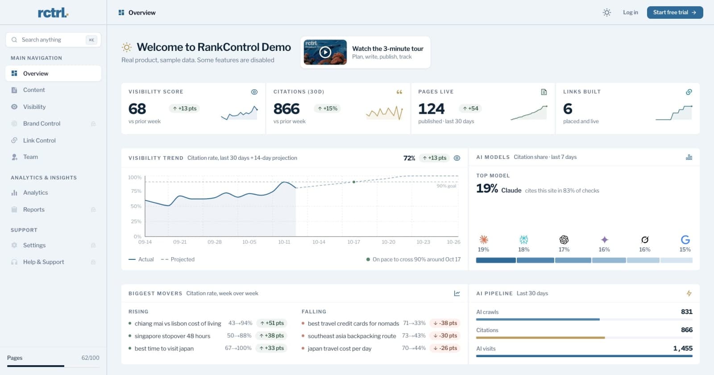Click the AI crawls progress bar

point(584,320)
